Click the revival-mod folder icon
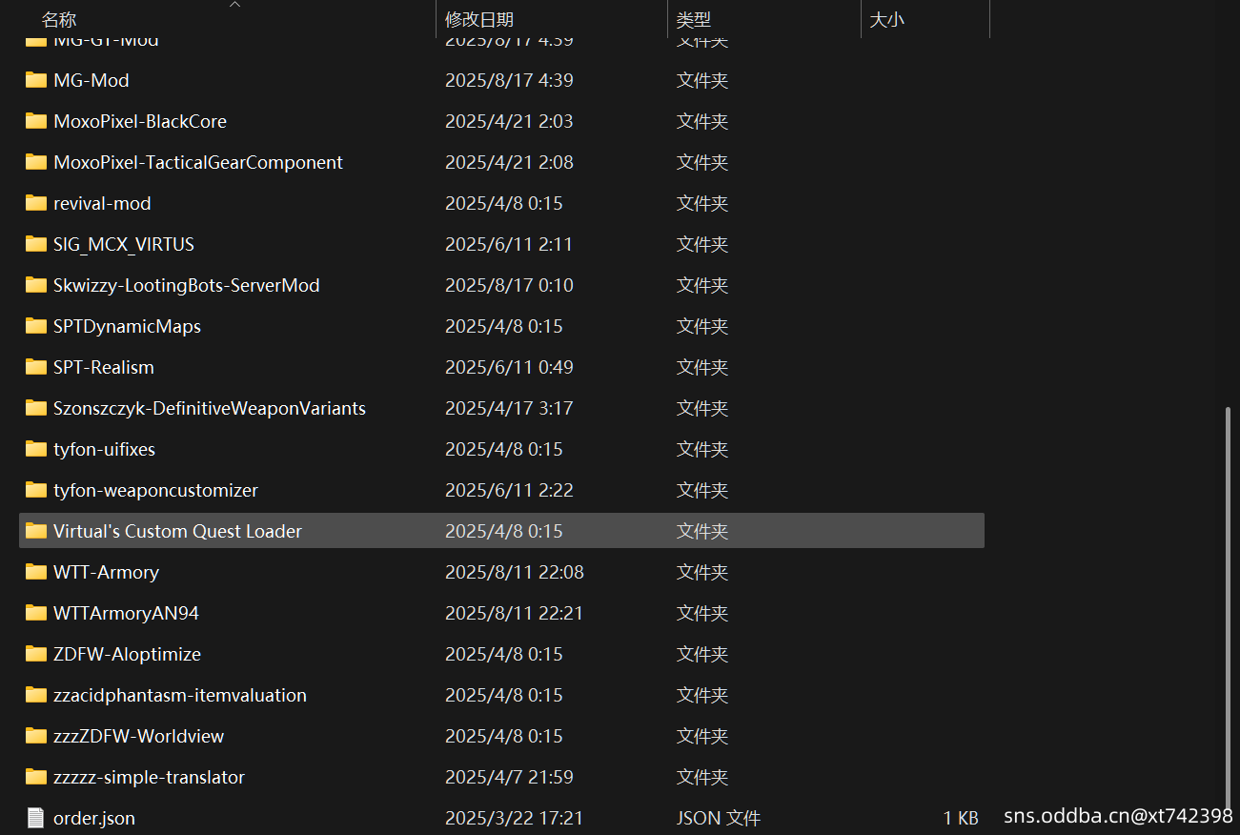This screenshot has height=835, width=1240. [36, 203]
